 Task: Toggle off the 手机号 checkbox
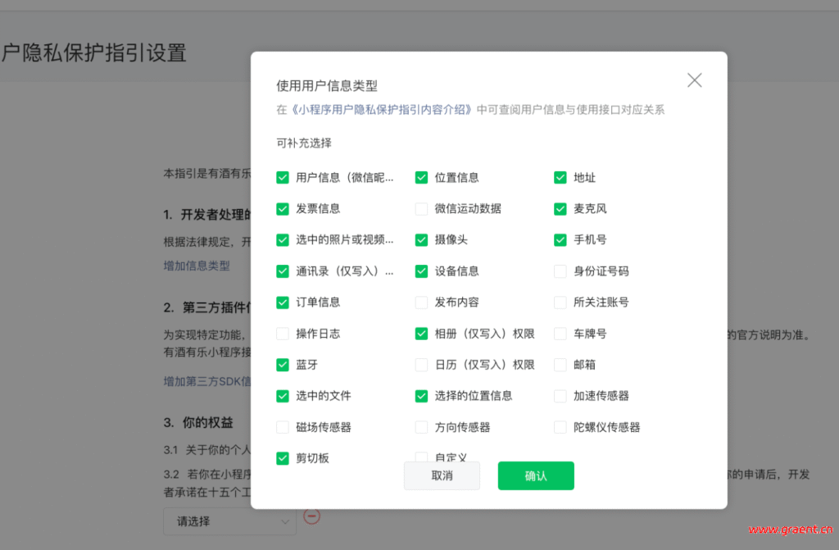tap(560, 240)
